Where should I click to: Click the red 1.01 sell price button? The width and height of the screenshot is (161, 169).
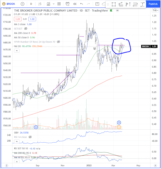click(x=18, y=19)
